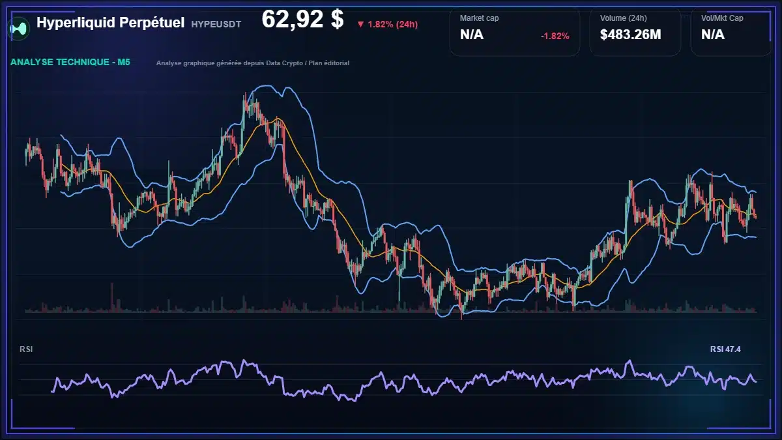Screen dimensions: 782x440
Task: Open the Vol/Mkt Cap card
Action: tap(732, 32)
